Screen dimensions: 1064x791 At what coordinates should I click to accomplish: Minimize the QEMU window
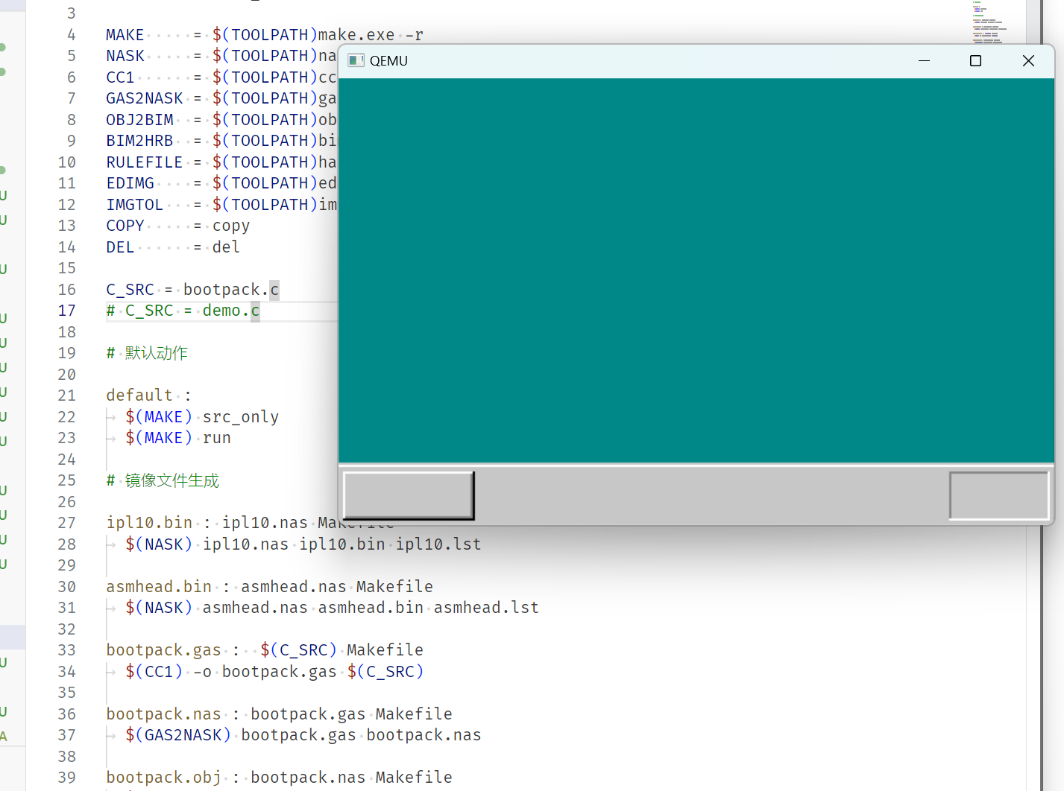[x=924, y=60]
